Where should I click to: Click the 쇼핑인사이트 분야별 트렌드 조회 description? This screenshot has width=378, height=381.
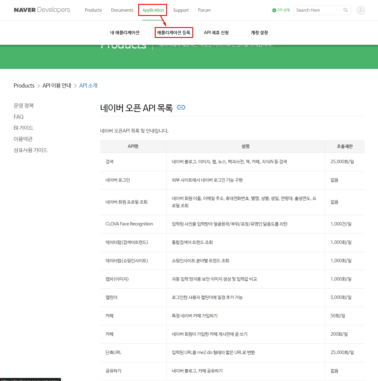tap(200, 261)
